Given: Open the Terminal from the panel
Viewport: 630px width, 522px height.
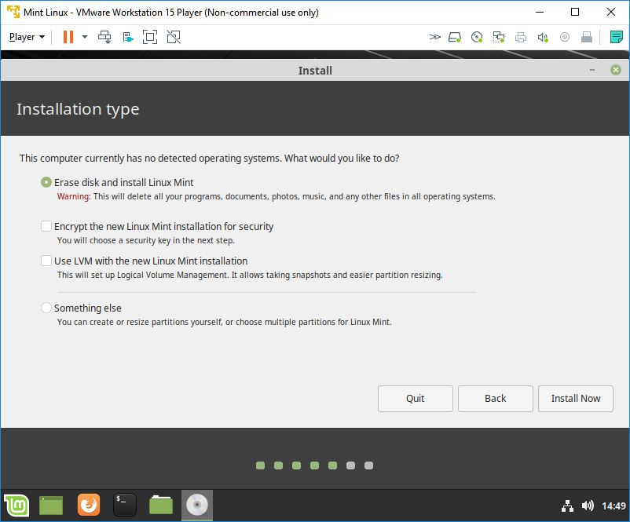Looking at the screenshot, I should [125, 506].
